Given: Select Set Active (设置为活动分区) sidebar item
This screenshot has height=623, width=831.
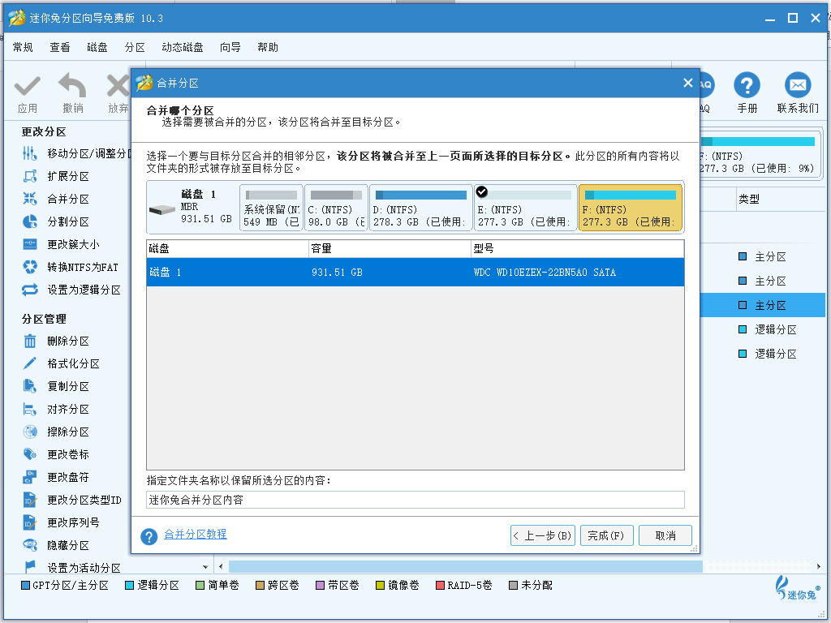Looking at the screenshot, I should point(71,567).
